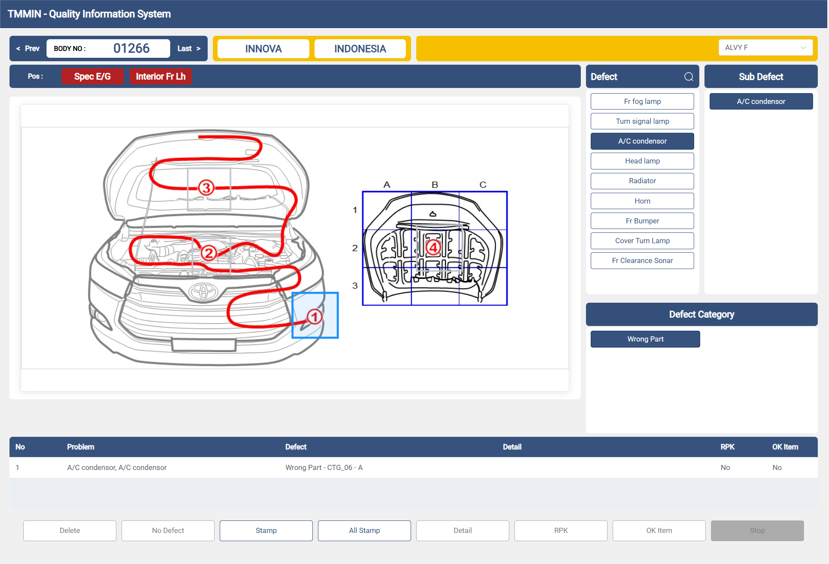This screenshot has width=829, height=564.
Task: Click the No Defect button
Action: (x=168, y=530)
